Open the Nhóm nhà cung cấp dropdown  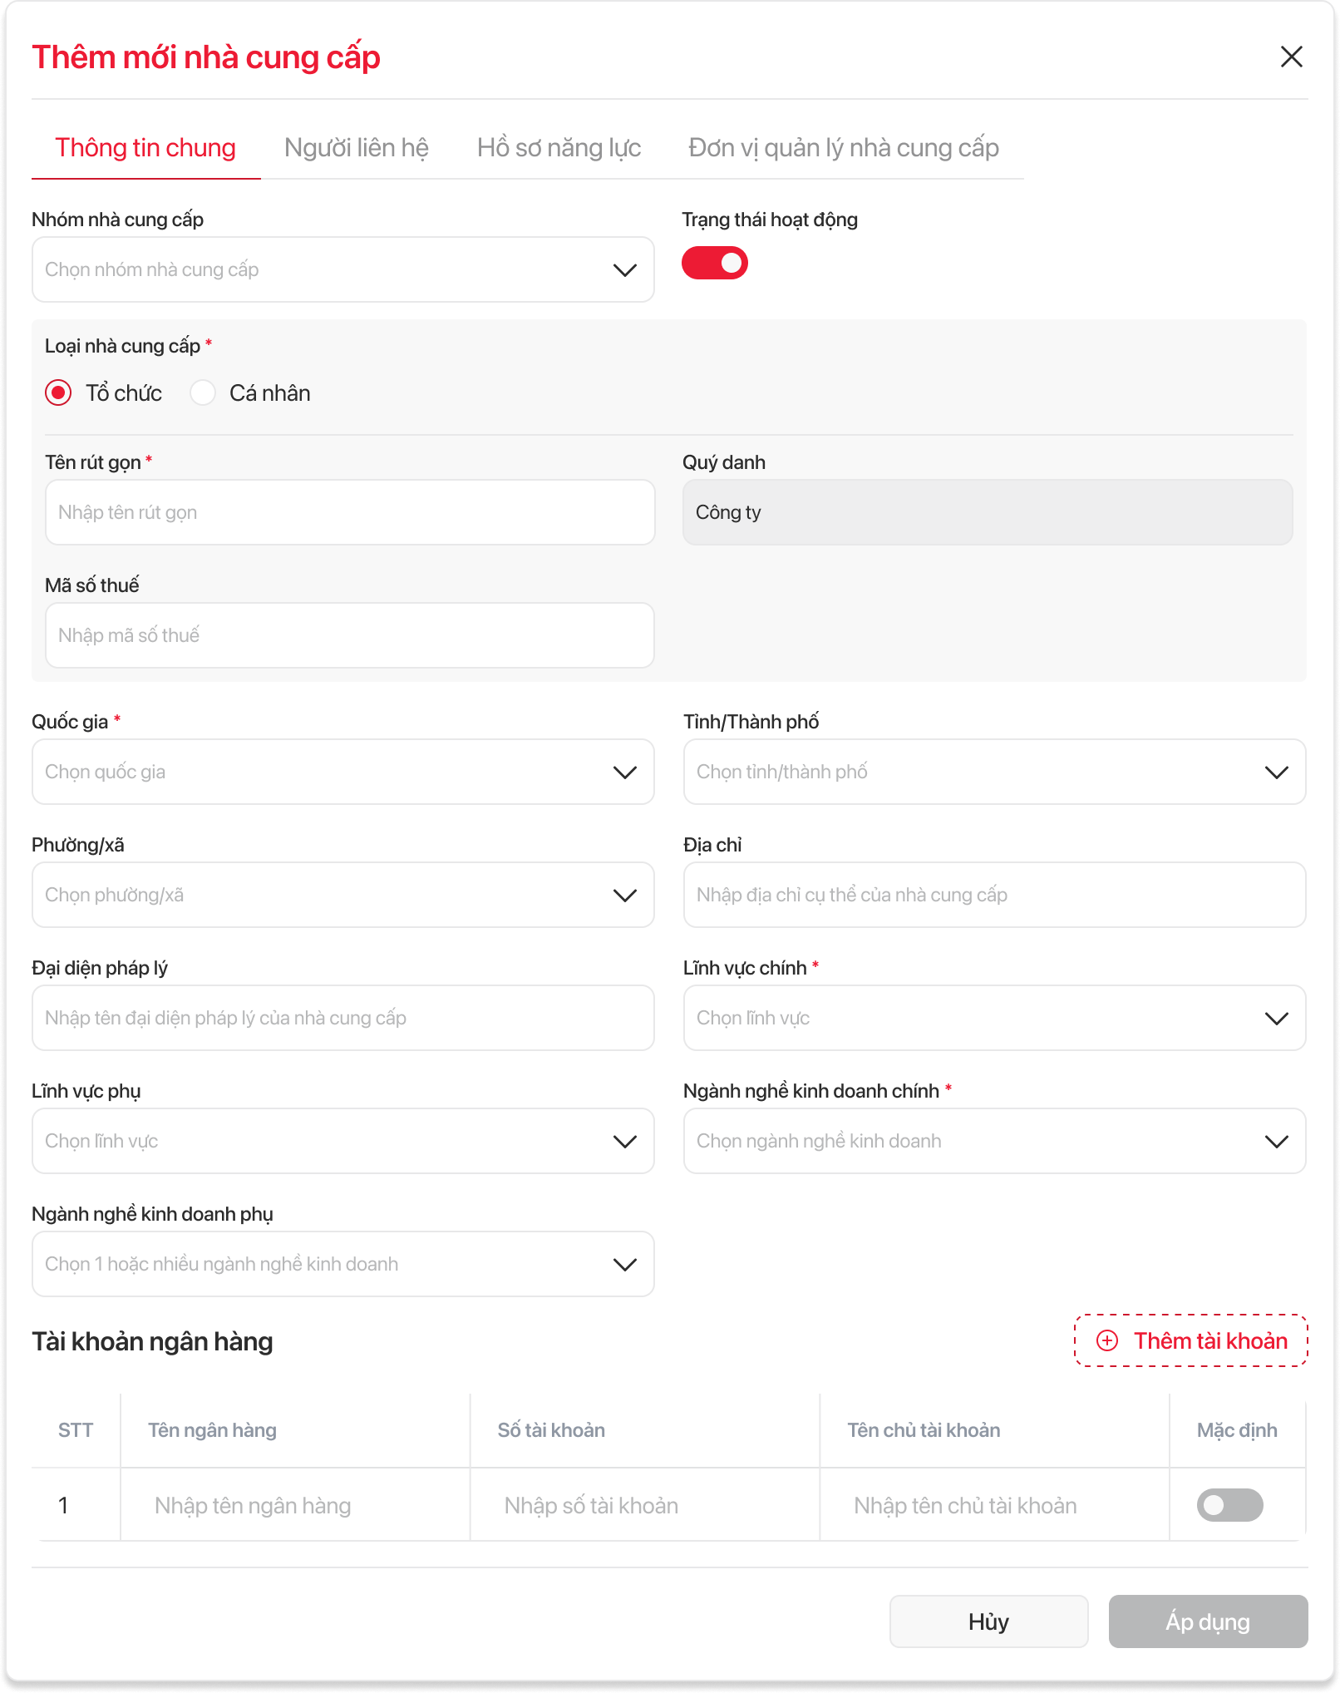click(342, 269)
